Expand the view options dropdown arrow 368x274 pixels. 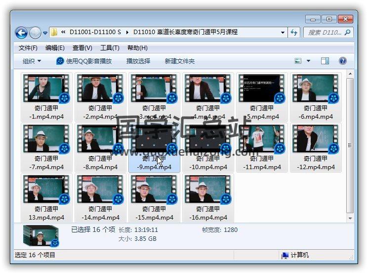coord(309,61)
